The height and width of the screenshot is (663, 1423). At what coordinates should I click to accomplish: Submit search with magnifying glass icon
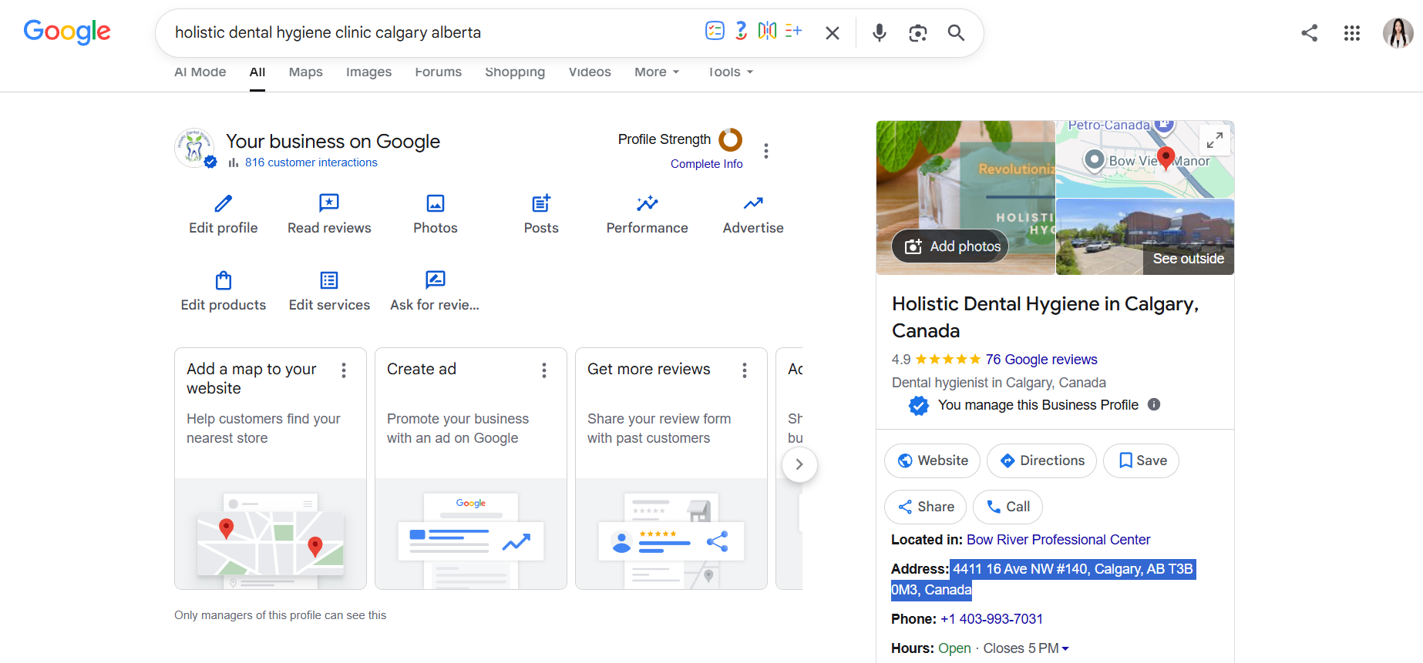[x=956, y=32]
